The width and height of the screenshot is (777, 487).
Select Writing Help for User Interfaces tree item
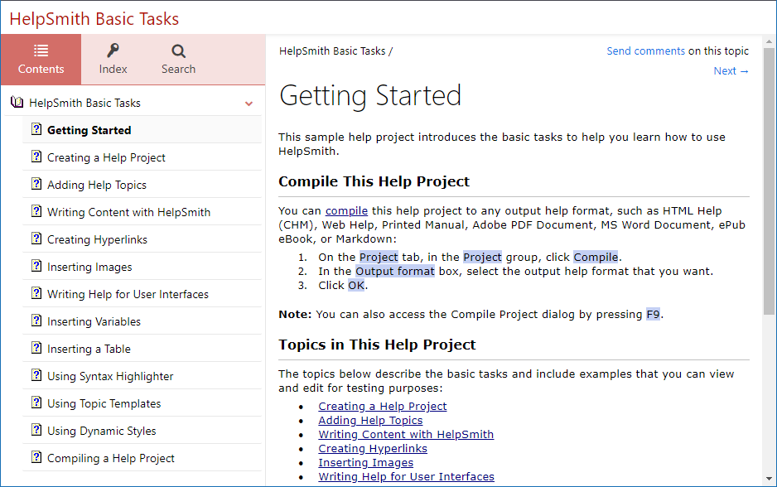(x=142, y=294)
